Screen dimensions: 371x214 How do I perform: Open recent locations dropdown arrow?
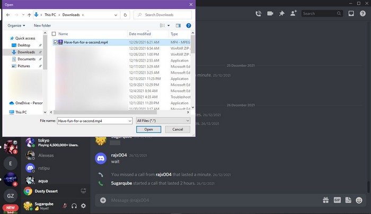click(x=23, y=15)
